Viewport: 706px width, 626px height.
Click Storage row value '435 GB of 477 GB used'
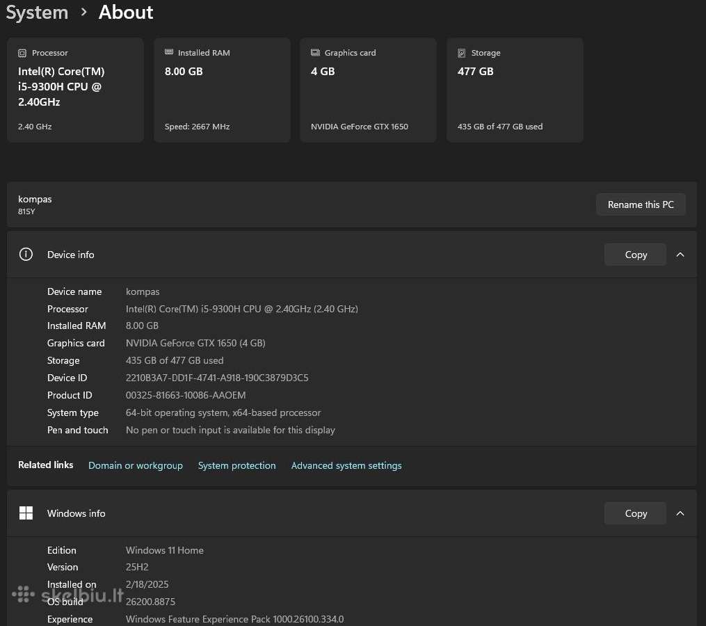(x=175, y=361)
